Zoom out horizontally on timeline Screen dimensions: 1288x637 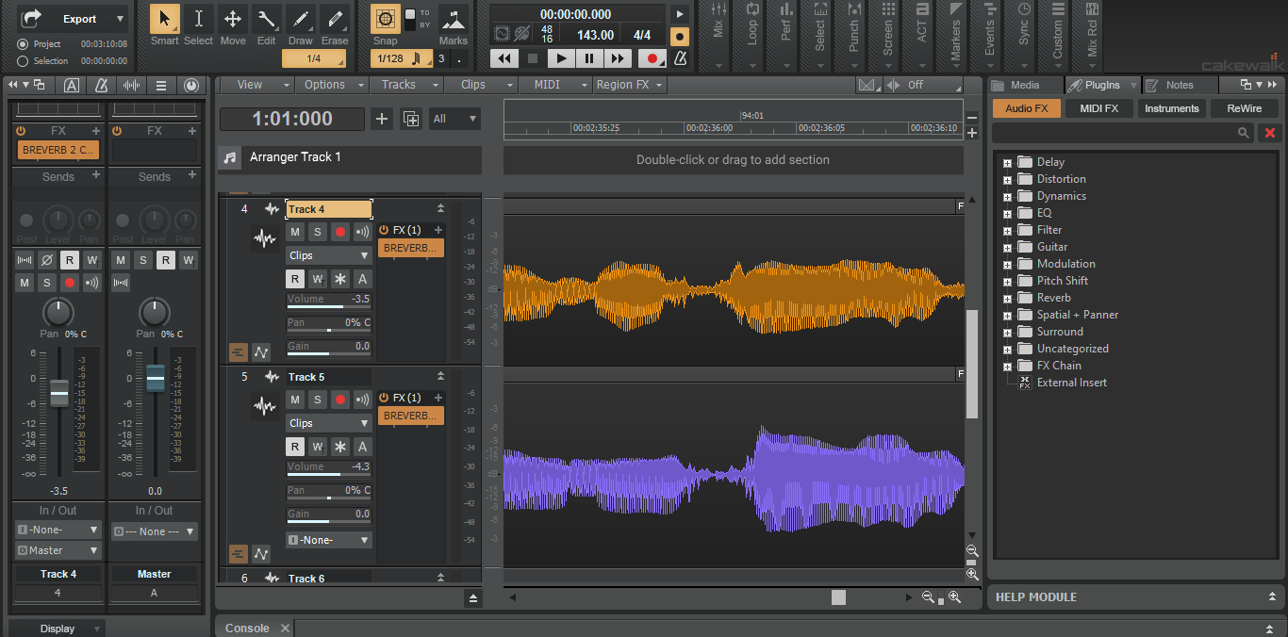click(928, 597)
